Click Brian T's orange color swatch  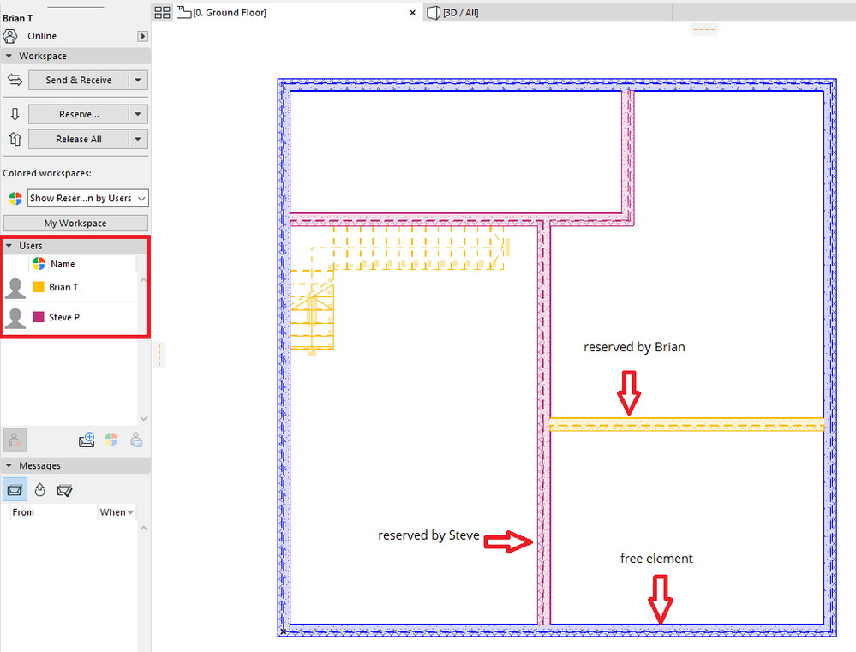pos(39,287)
